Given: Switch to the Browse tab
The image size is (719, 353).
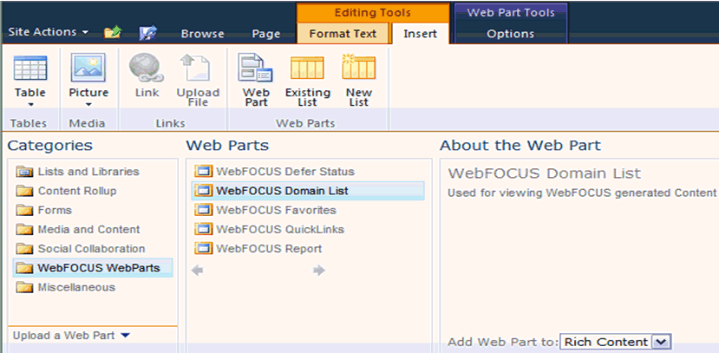Looking at the screenshot, I should point(202,34).
